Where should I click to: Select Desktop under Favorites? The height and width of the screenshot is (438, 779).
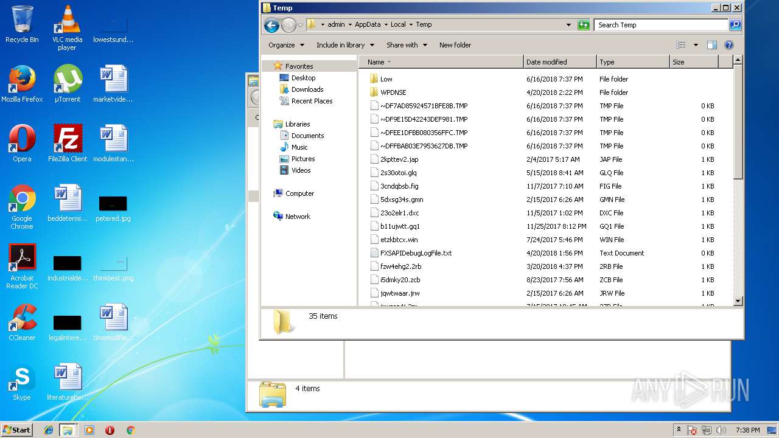click(x=303, y=78)
